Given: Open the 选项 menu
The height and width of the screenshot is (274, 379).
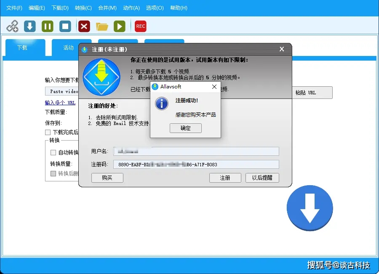Looking at the screenshot, I should 155,8.
